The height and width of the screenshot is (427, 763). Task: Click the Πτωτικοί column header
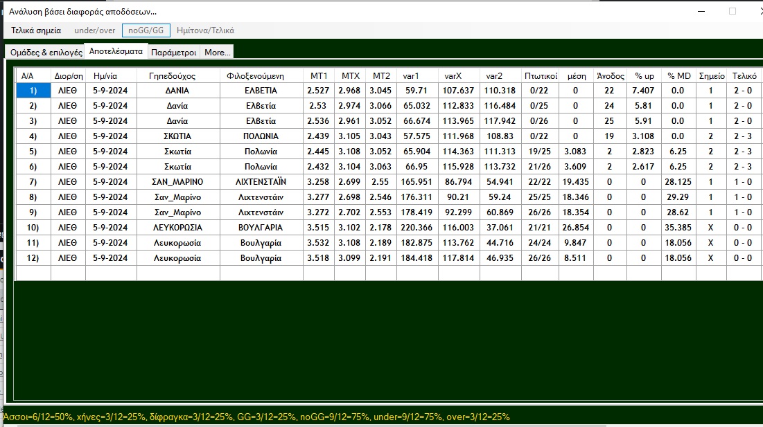[541, 75]
